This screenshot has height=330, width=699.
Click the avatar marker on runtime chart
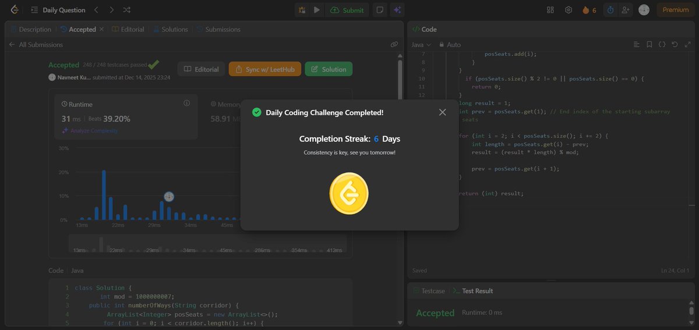169,197
